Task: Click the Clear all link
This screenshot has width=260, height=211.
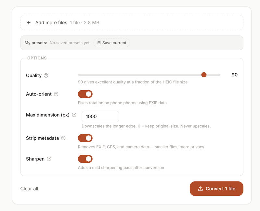Action: point(29,189)
